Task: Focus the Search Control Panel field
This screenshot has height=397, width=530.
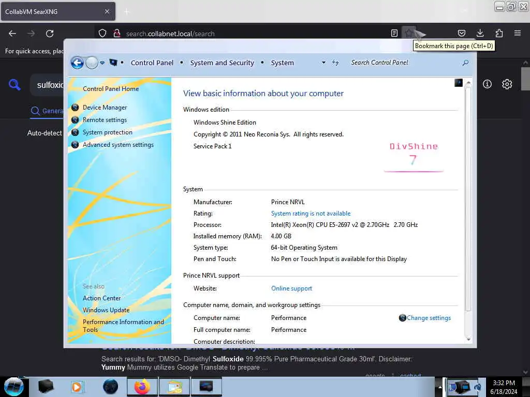Action: point(404,63)
